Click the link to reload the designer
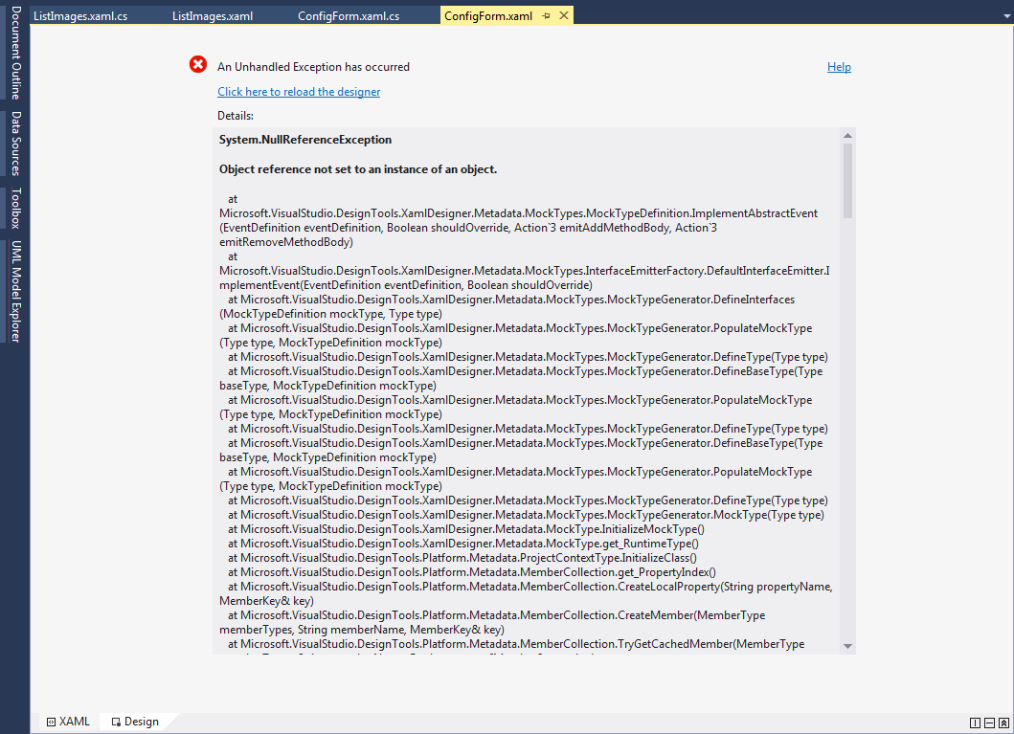Image resolution: width=1014 pixels, height=734 pixels. (x=299, y=92)
